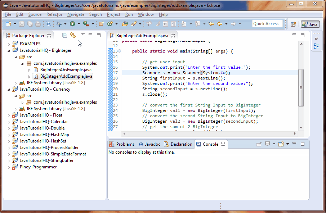Open the Source menu
Screen dimensions: 326x213
pyautogui.click(x=35, y=14)
